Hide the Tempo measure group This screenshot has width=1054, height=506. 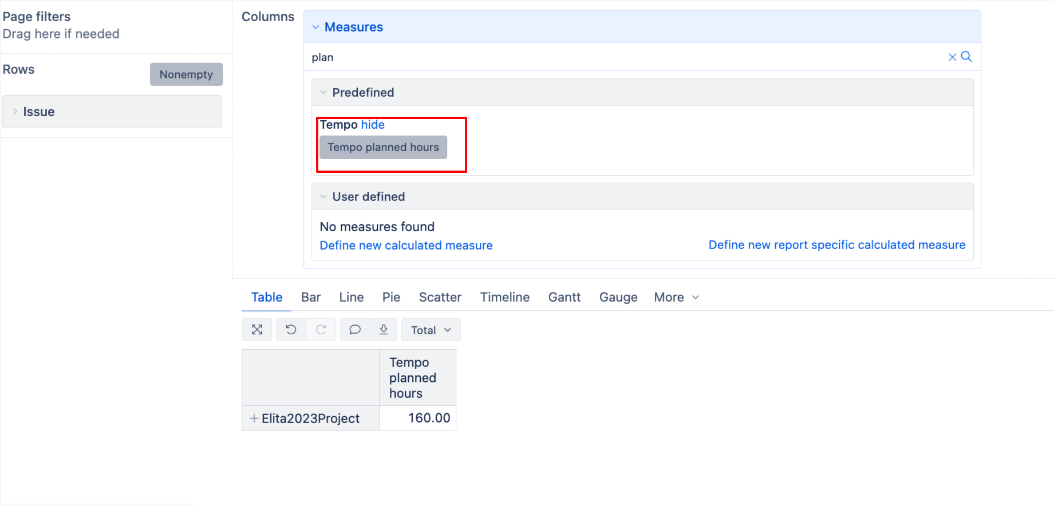click(x=373, y=125)
